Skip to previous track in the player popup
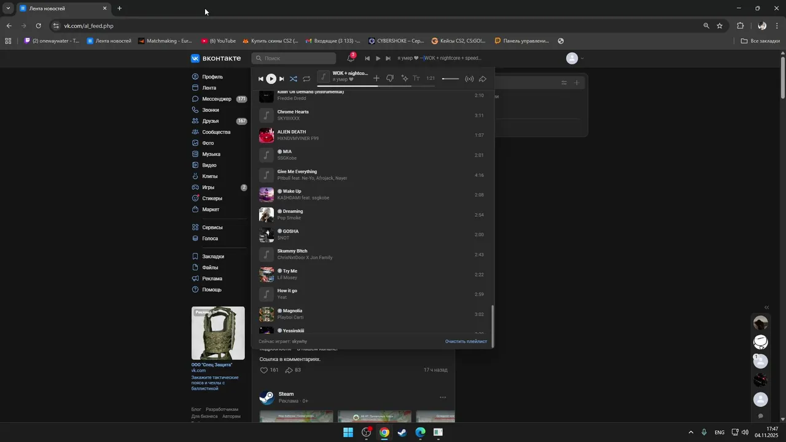Screen dimensions: 786x442 pyautogui.click(x=260, y=79)
